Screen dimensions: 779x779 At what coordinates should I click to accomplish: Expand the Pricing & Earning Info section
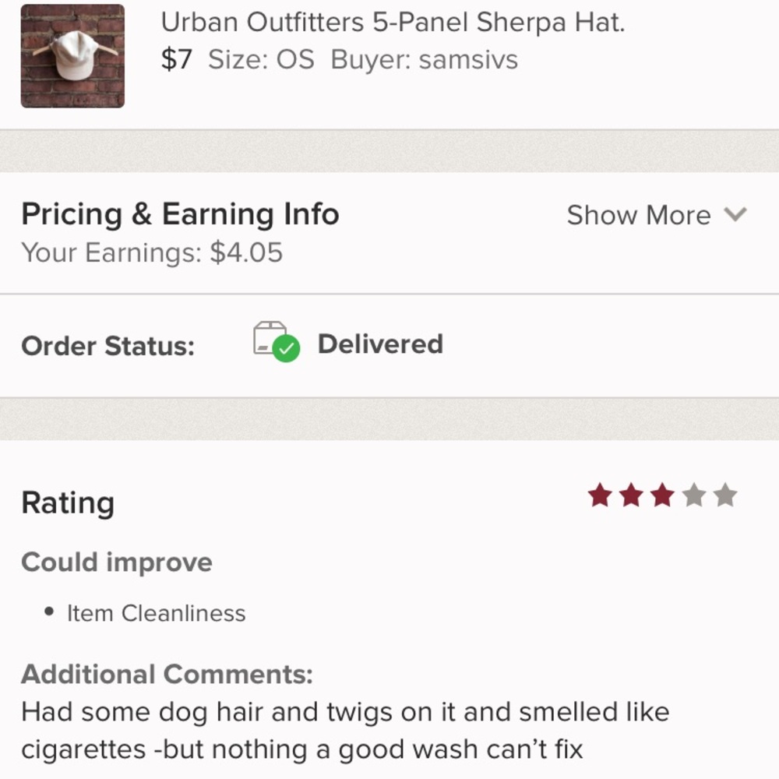[639, 215]
